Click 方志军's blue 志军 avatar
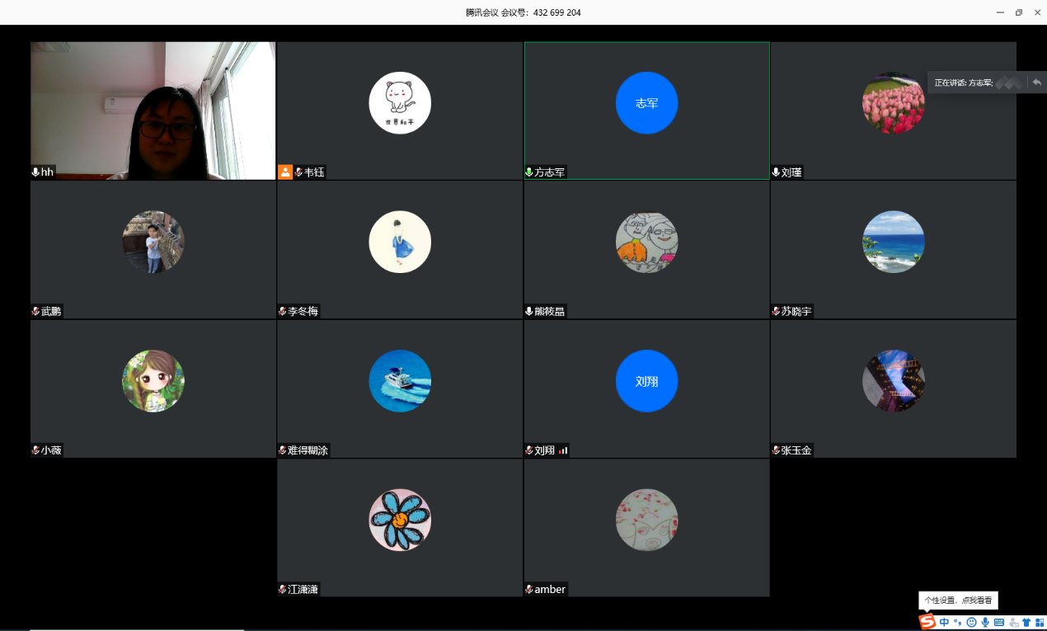 646,103
